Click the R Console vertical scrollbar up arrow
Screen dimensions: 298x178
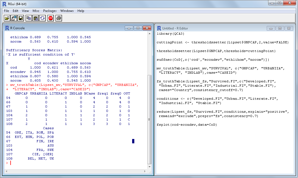pyautogui.click(x=149, y=34)
